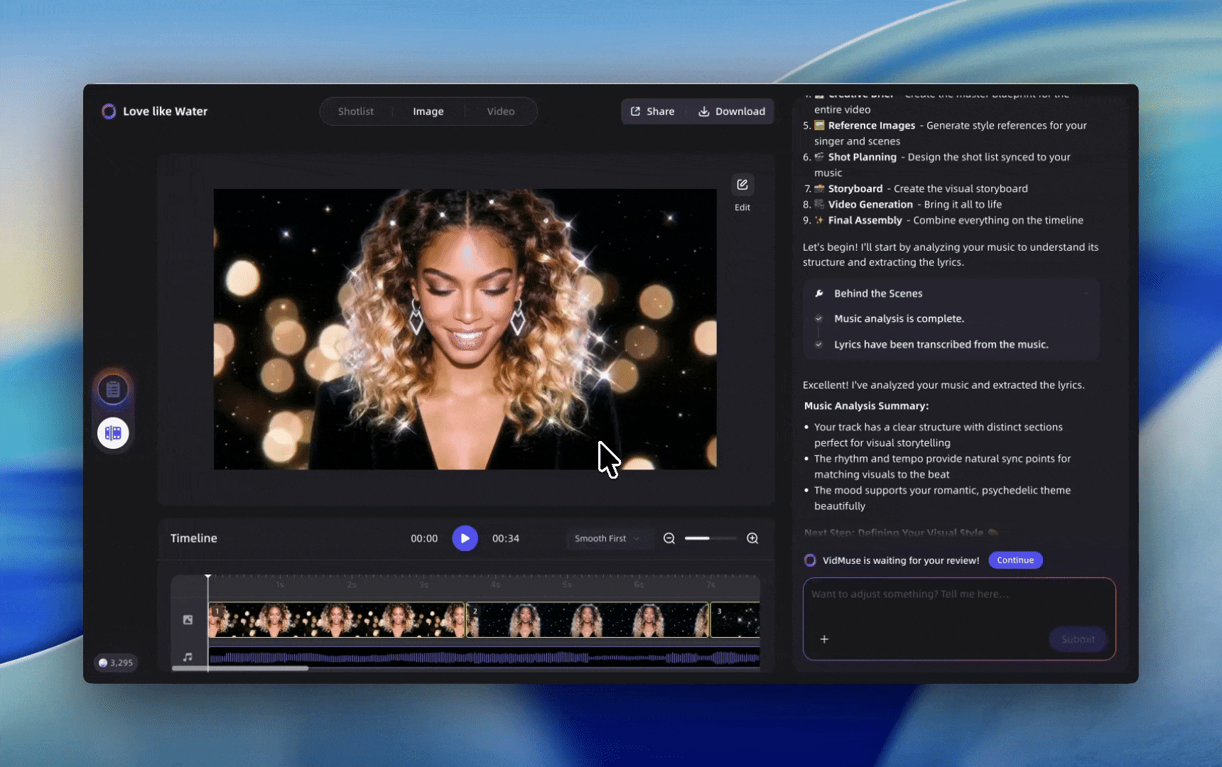1222x767 pixels.
Task: Click the image track icon in the timeline
Action: tap(188, 620)
